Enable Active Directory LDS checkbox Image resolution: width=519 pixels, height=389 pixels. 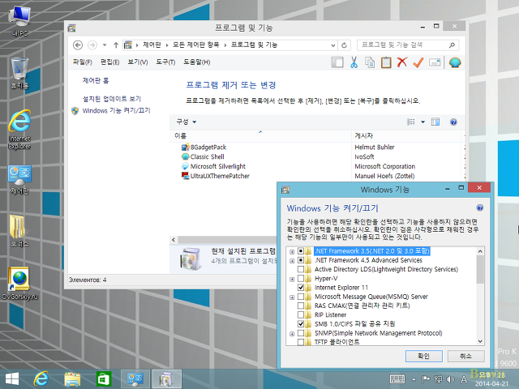pos(301,269)
